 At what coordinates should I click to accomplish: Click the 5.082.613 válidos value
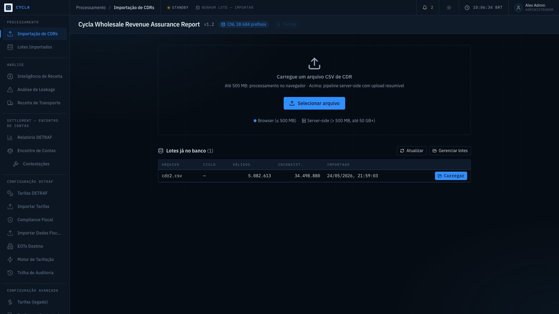(260, 176)
